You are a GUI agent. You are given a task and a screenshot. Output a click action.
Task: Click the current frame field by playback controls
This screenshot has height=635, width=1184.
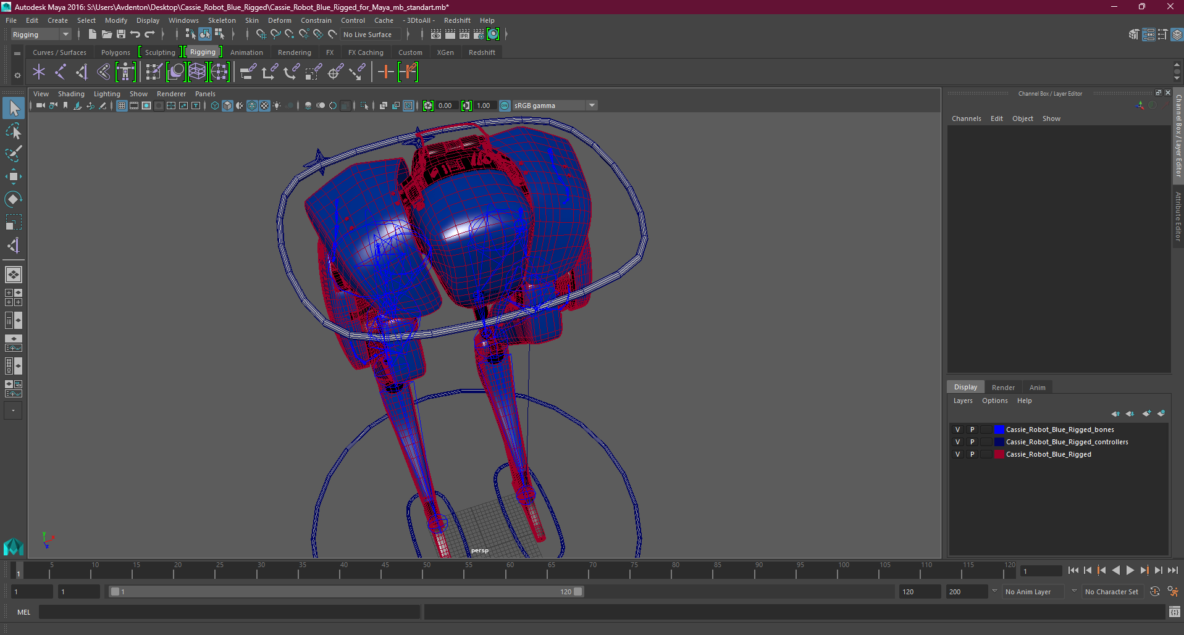(x=1041, y=571)
